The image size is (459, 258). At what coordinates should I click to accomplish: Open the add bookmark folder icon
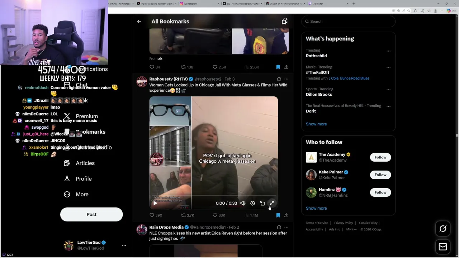pos(284,21)
